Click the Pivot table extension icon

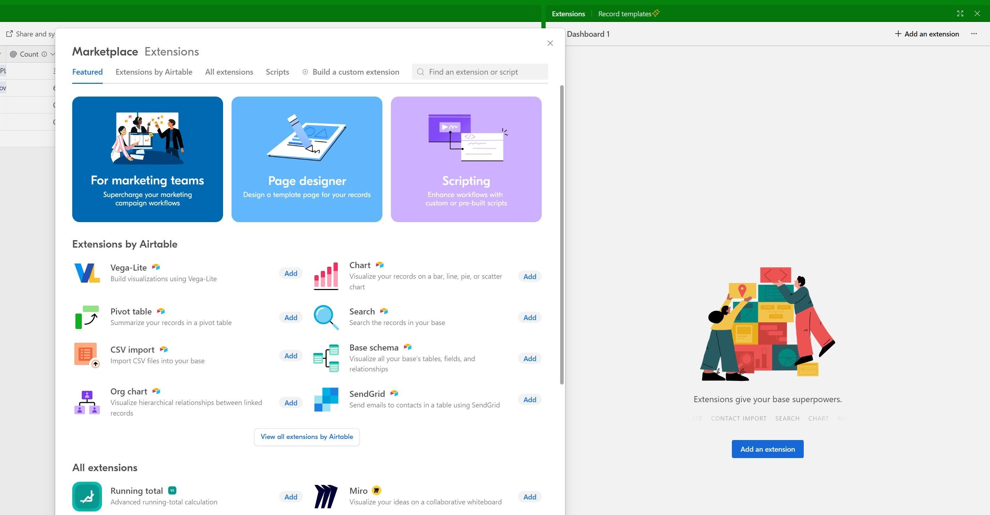pos(87,317)
